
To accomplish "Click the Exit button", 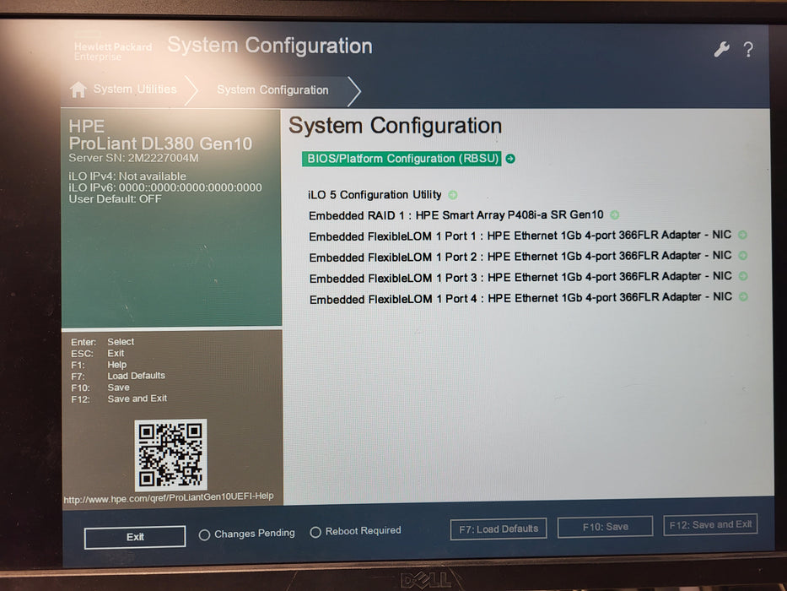I will [x=135, y=537].
